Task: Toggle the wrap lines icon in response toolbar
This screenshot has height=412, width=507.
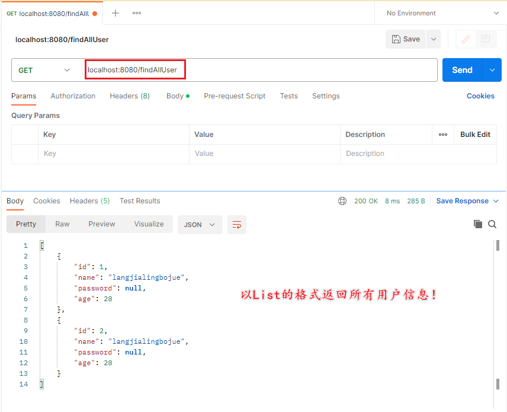Action: pyautogui.click(x=237, y=225)
